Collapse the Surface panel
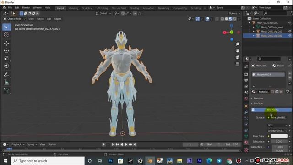Screen dimensions: 293x165 coord(258,104)
